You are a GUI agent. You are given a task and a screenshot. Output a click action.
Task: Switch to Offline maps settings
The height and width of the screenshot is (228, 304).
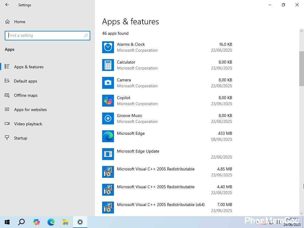26,95
